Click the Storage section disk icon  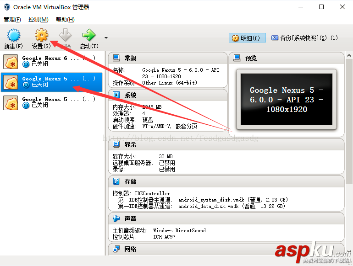coord(116,181)
